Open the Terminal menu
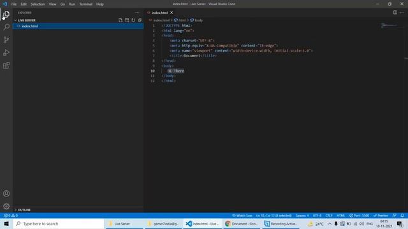The height and width of the screenshot is (229, 408). tap(86, 4)
